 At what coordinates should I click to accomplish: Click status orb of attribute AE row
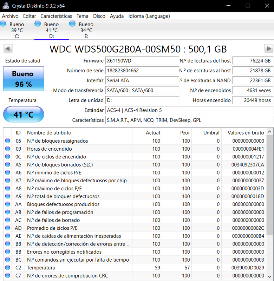point(7,236)
